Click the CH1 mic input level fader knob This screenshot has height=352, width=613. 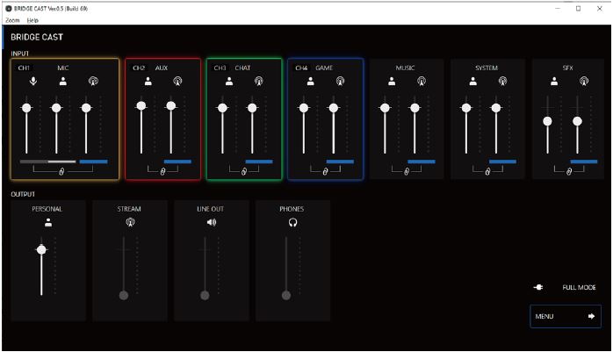(x=26, y=108)
